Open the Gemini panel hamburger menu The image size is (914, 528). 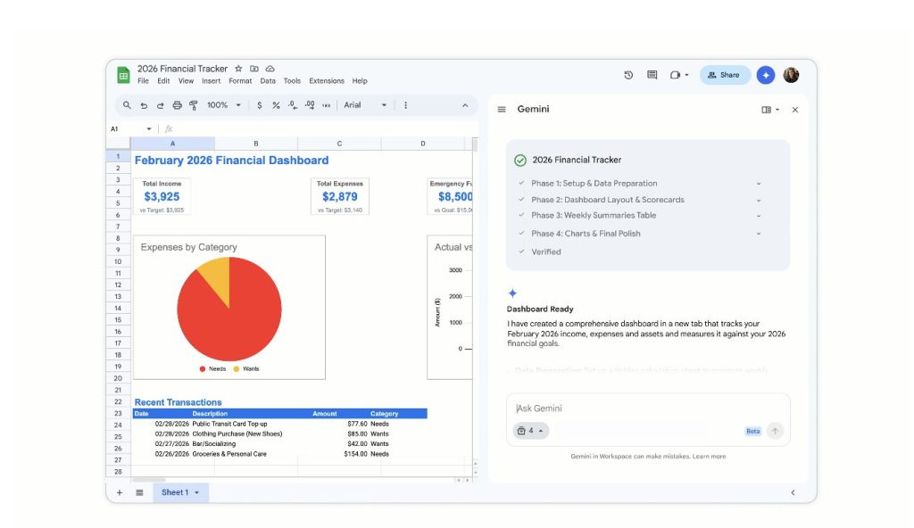[x=502, y=110]
